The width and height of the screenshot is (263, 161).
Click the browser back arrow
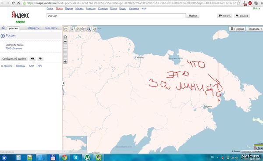[3, 3]
